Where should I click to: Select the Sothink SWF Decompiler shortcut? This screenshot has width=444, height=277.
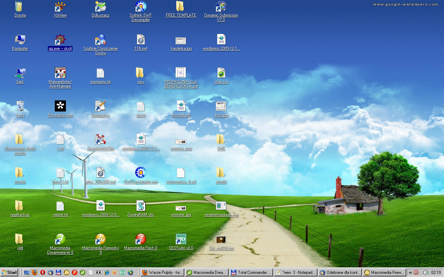(140, 7)
